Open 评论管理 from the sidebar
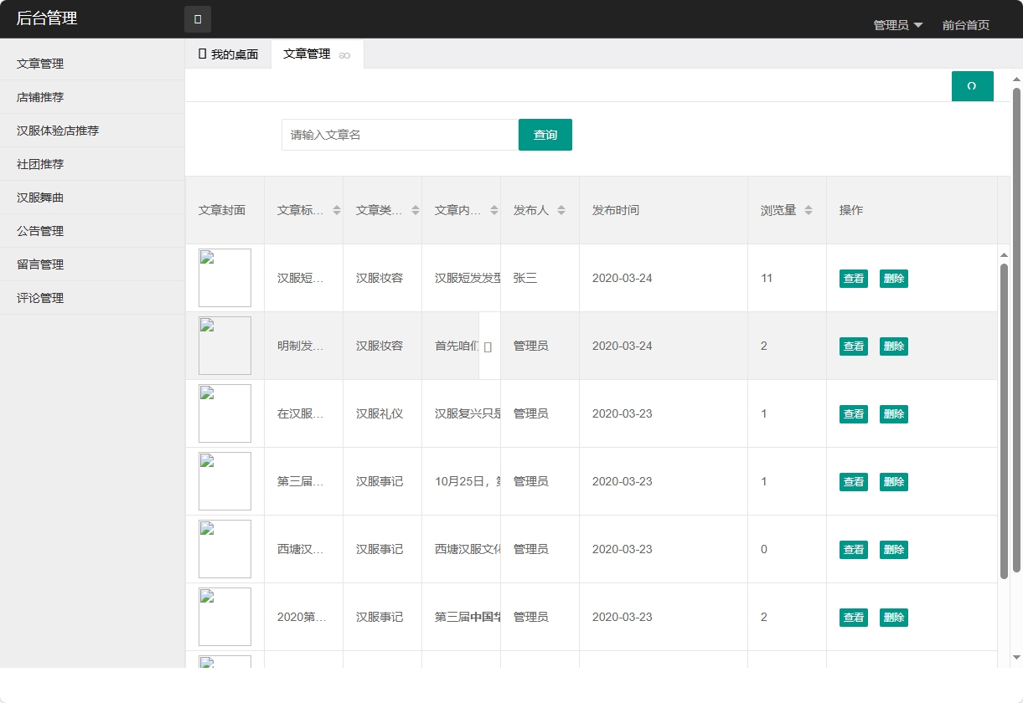1023x703 pixels. click(x=38, y=297)
